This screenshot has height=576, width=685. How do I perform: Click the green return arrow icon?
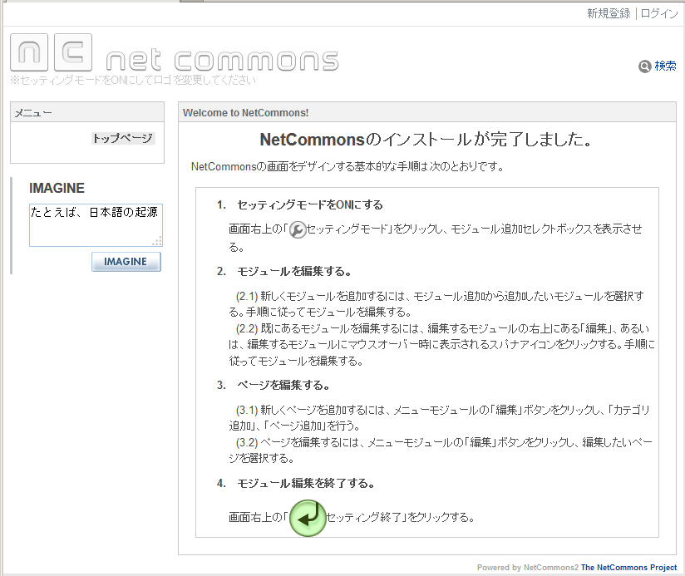(x=308, y=518)
